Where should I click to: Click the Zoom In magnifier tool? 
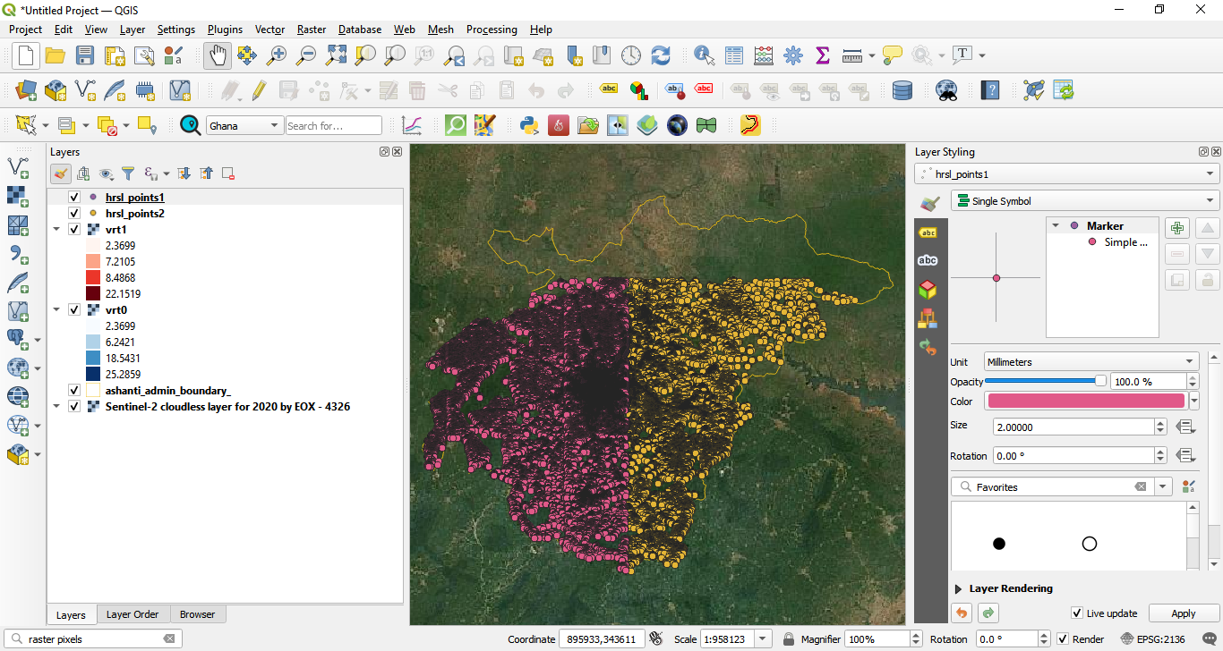coord(277,55)
